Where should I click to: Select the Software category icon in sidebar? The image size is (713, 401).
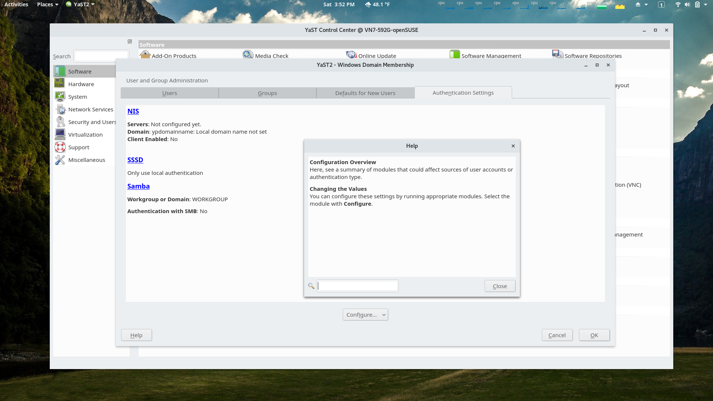[x=60, y=71]
